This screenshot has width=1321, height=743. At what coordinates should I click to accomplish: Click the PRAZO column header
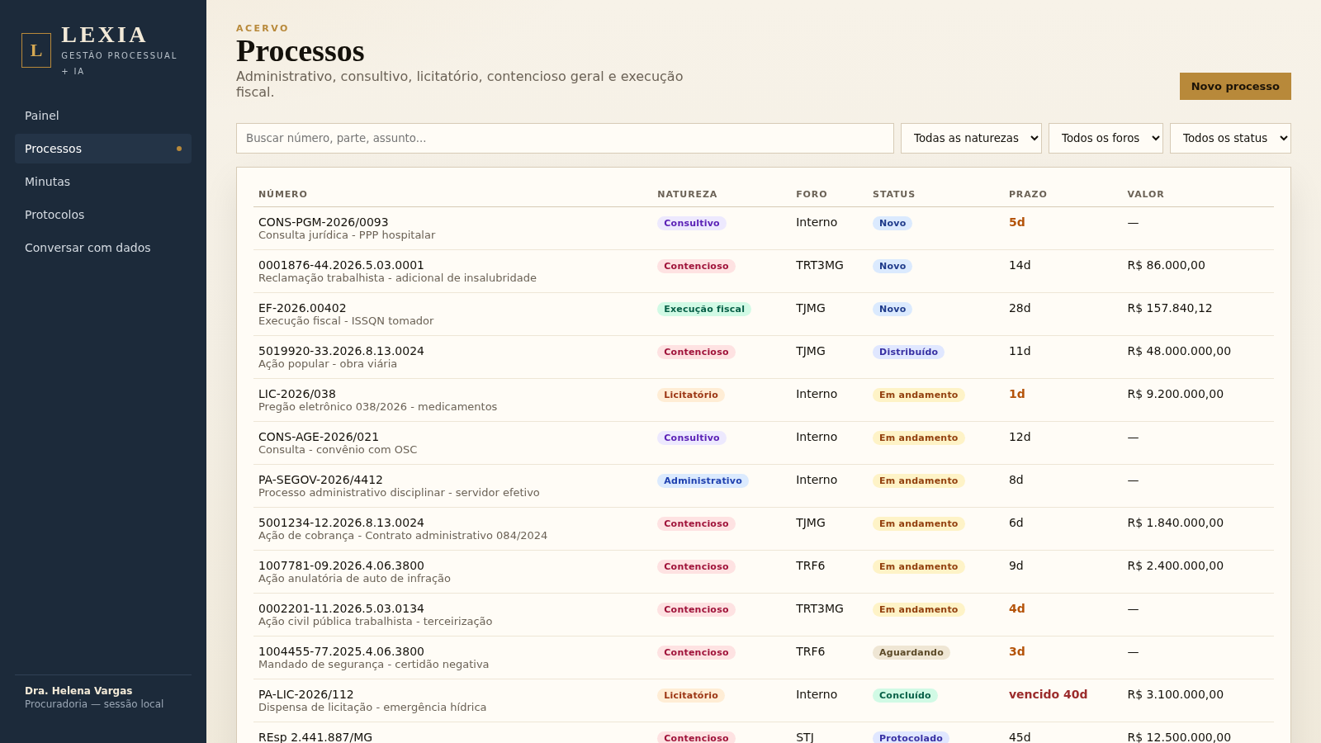coord(1028,194)
